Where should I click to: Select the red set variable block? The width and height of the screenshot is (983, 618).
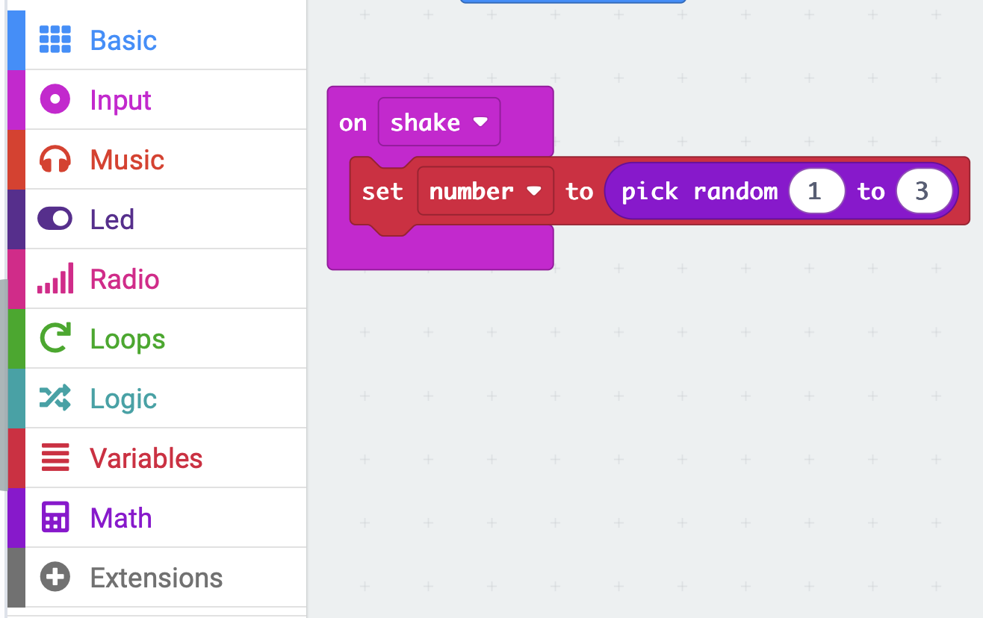[x=382, y=192]
